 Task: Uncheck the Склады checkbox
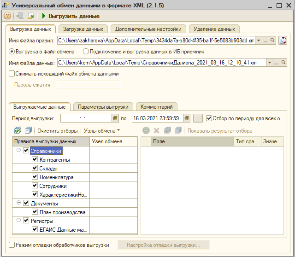(35, 168)
